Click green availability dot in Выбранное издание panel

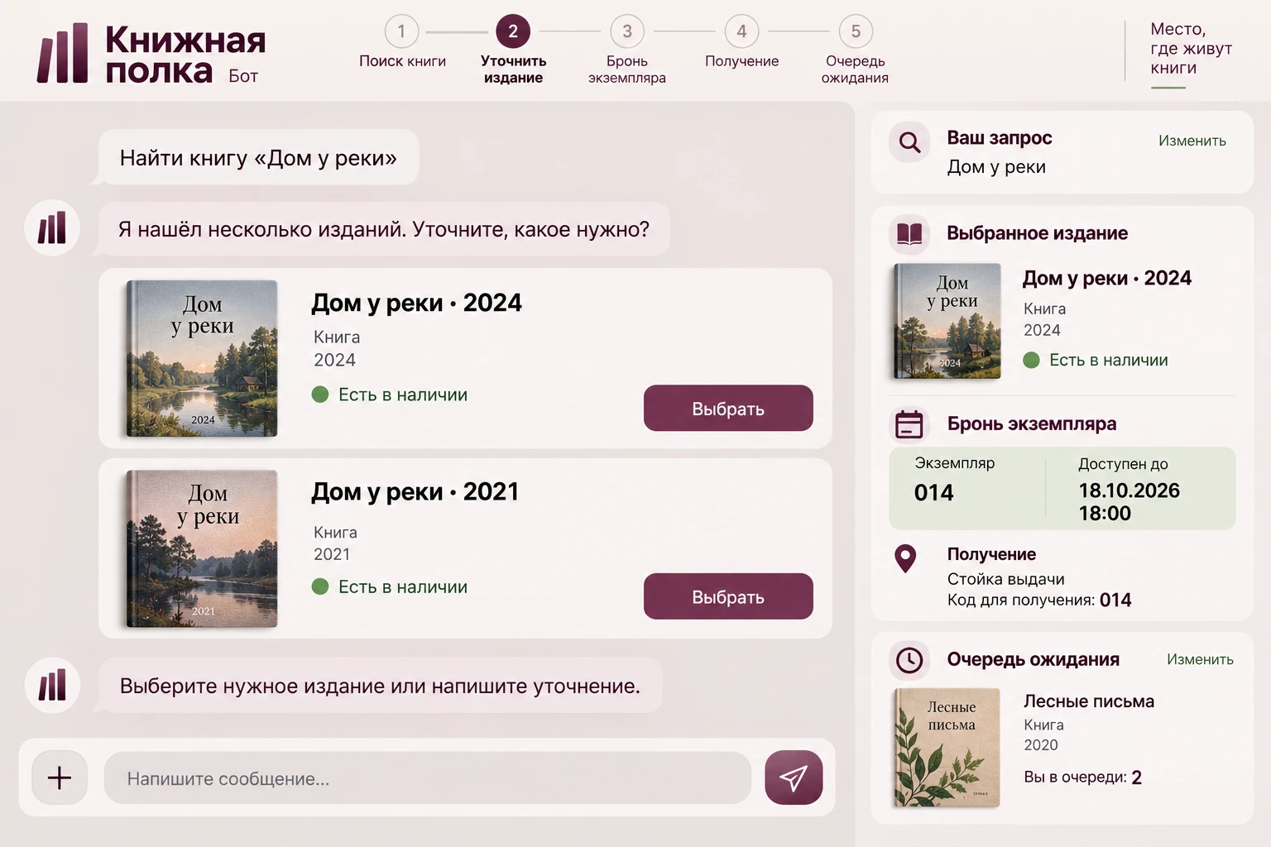[1031, 360]
